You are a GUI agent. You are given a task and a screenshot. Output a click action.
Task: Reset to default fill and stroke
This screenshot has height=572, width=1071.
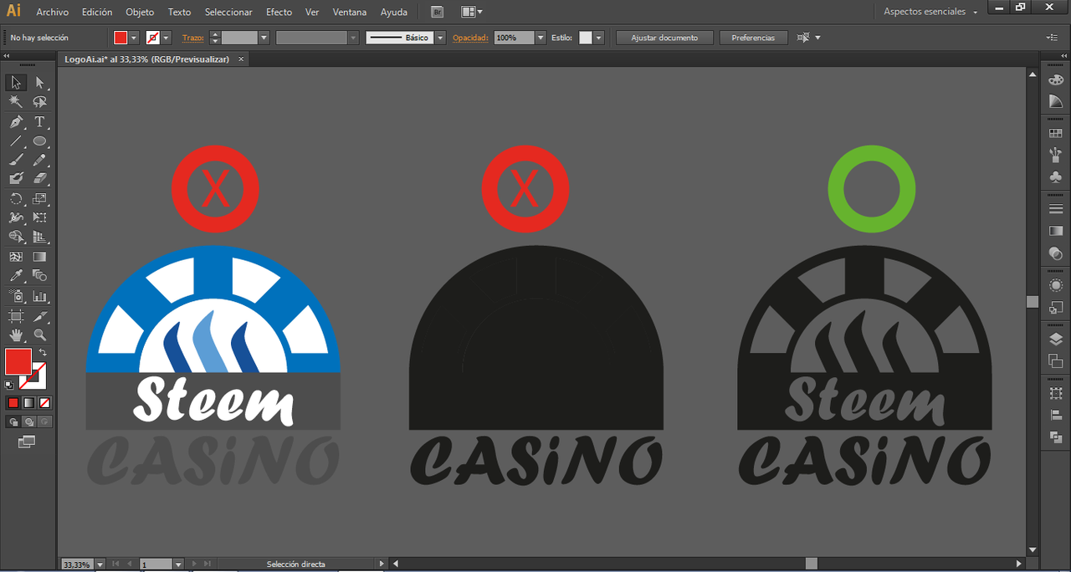(9, 385)
